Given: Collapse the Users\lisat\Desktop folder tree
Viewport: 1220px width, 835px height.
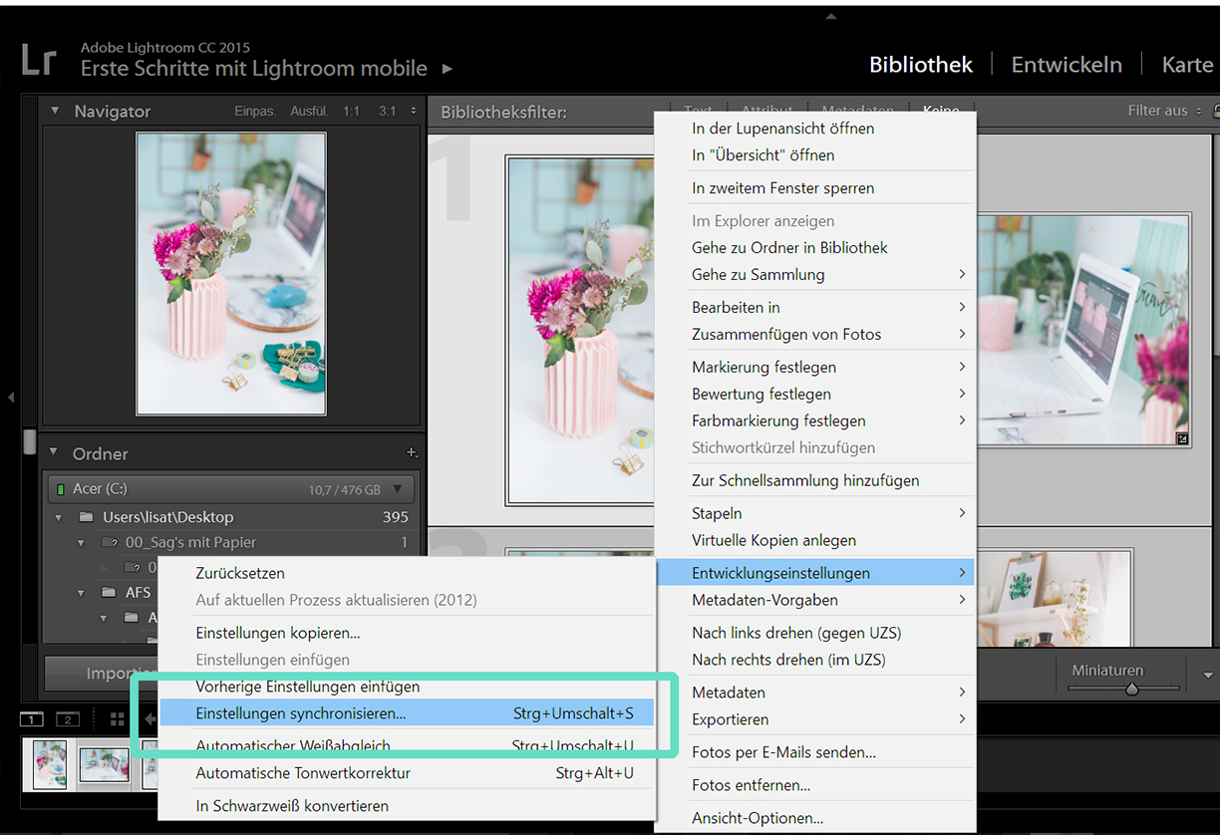Looking at the screenshot, I should (x=59, y=517).
